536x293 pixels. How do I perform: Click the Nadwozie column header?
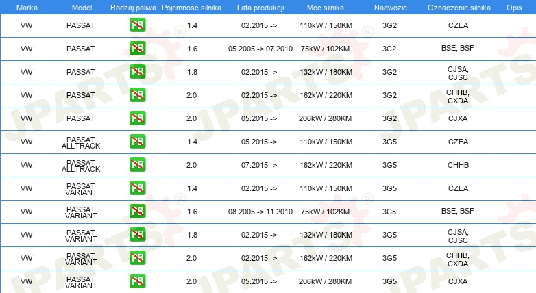click(391, 8)
